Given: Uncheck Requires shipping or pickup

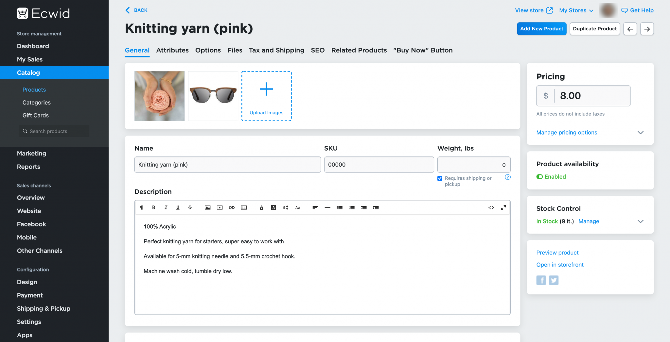Looking at the screenshot, I should coord(440,178).
